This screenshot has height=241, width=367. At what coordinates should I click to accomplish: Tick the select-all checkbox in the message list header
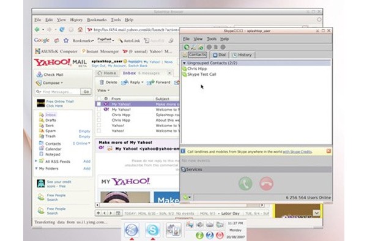pos(99,98)
